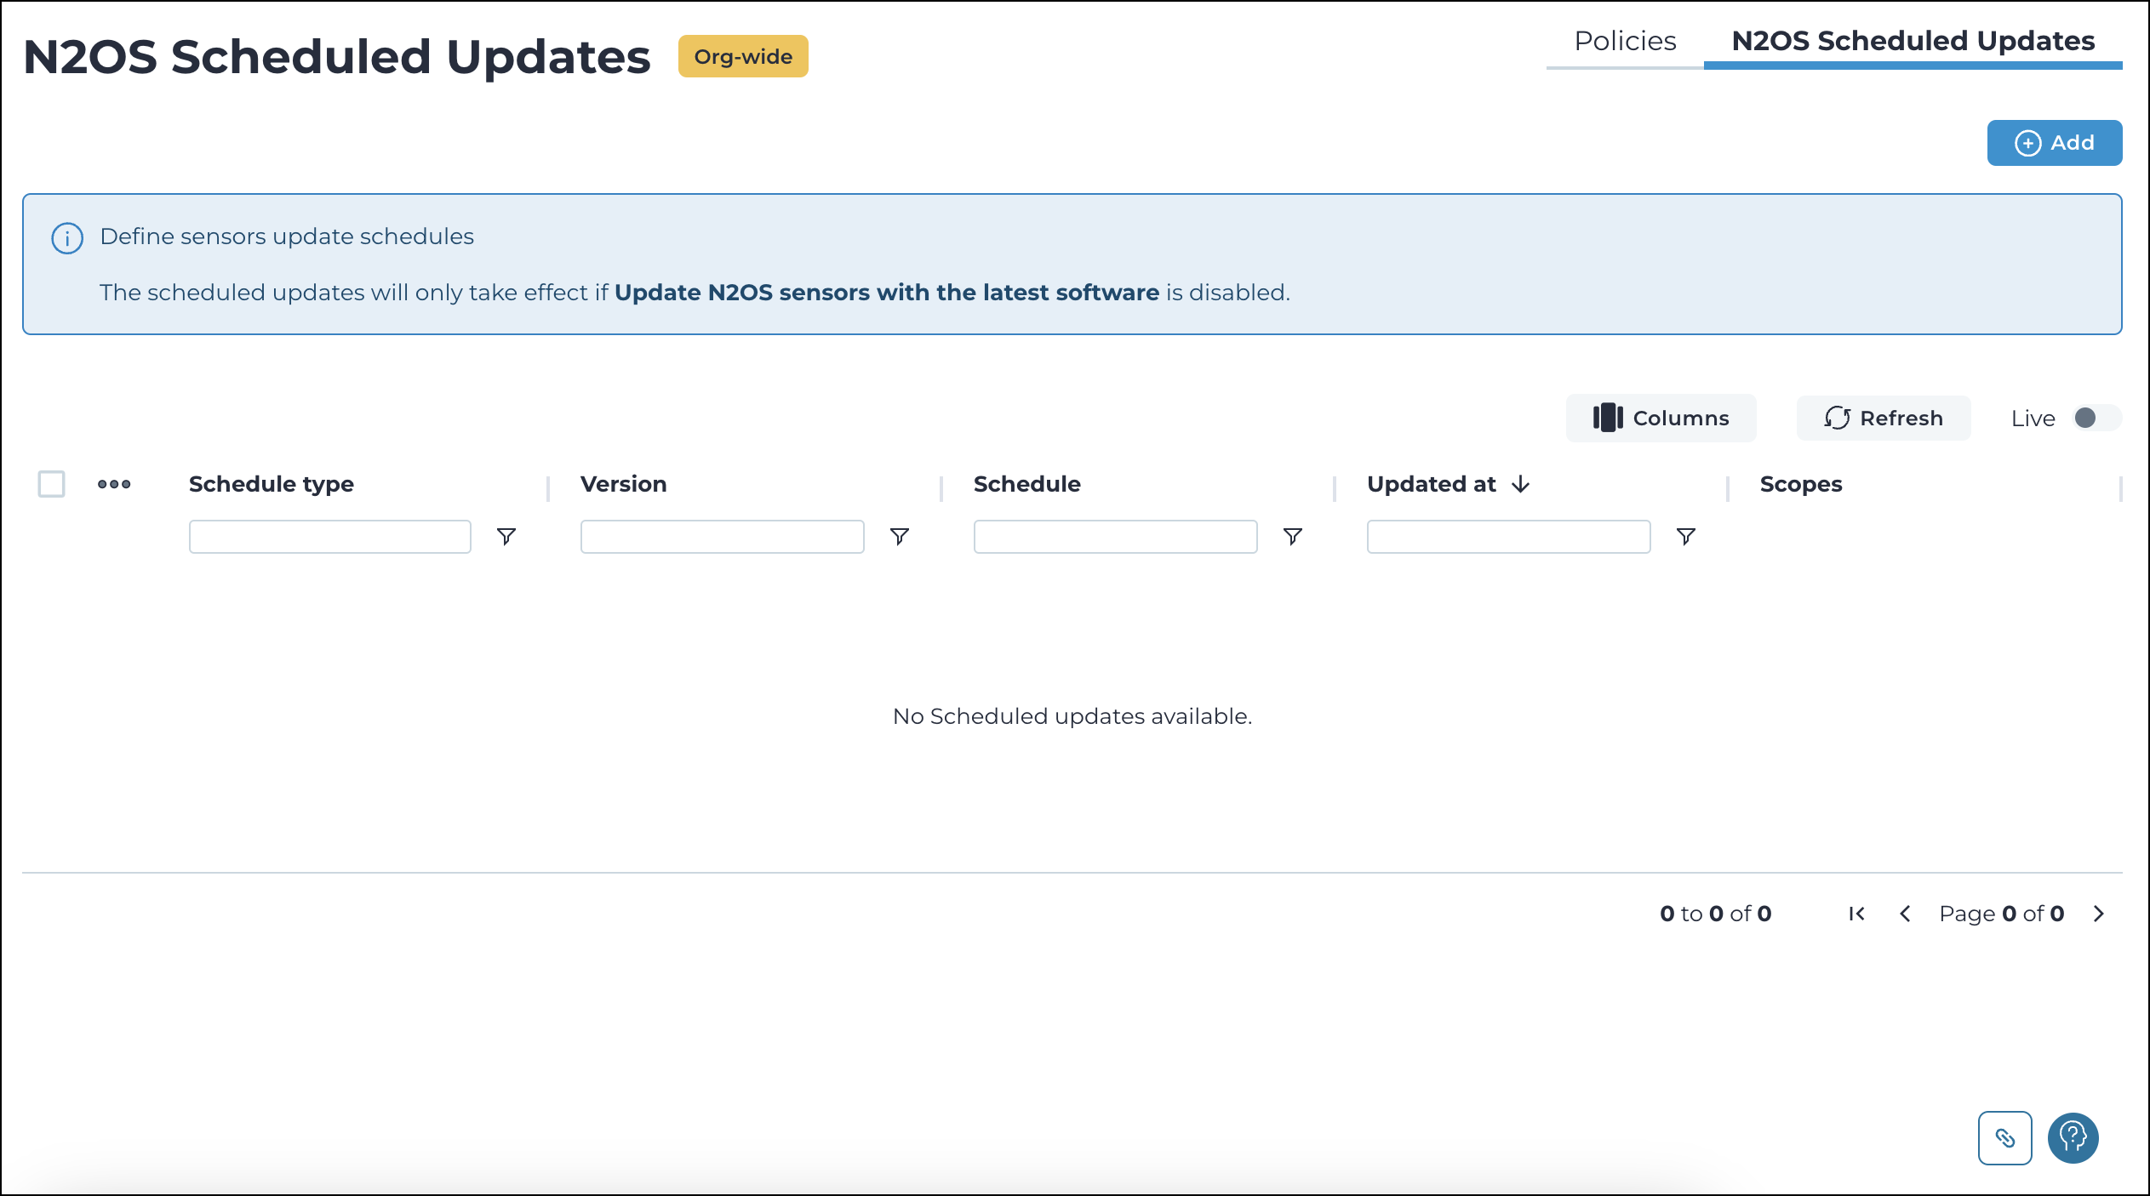Viewport: 2150px width, 1196px height.
Task: Open the Columns selector
Action: [1661, 418]
